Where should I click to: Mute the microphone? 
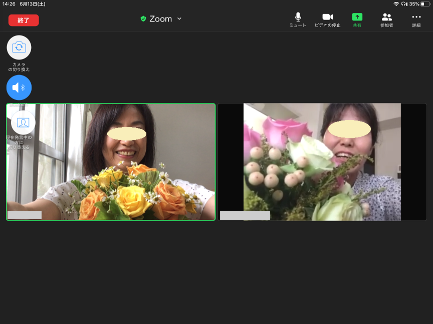pos(298,17)
